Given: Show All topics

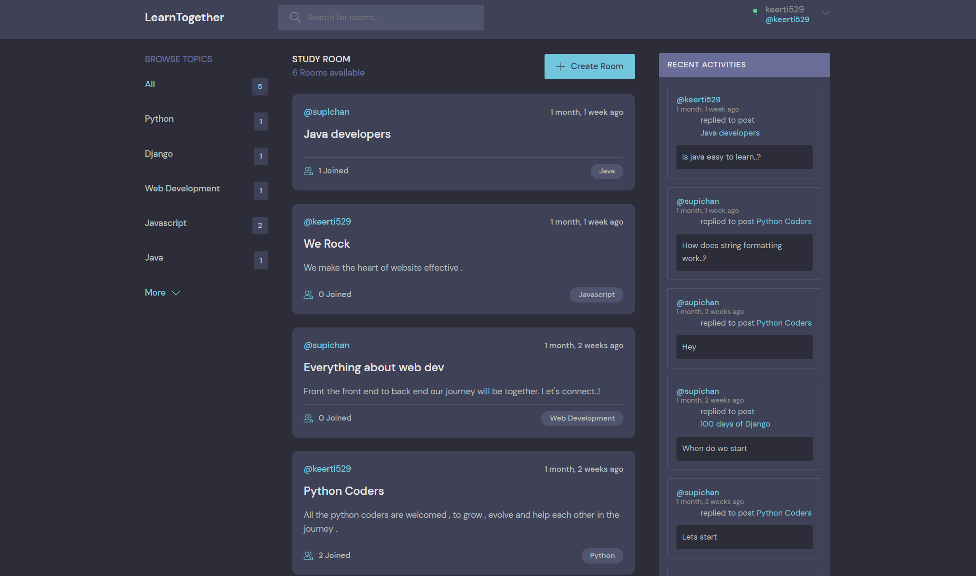Looking at the screenshot, I should [150, 84].
